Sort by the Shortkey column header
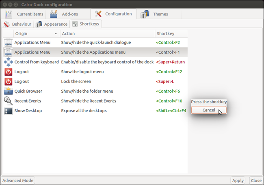 click(x=171, y=33)
